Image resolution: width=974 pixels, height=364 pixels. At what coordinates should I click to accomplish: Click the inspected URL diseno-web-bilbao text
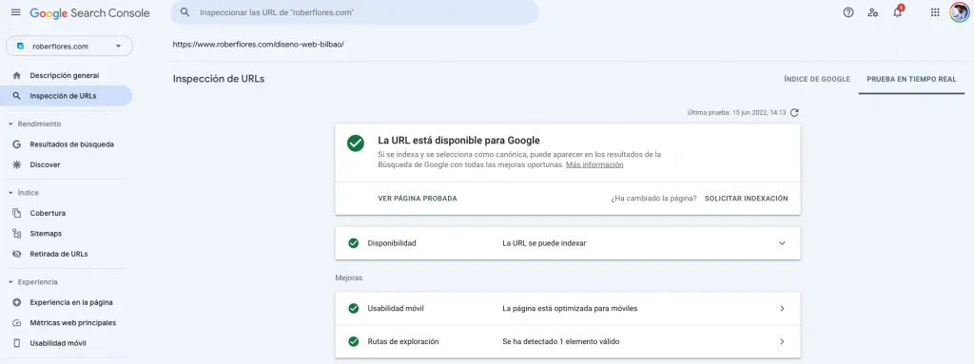pyautogui.click(x=259, y=45)
